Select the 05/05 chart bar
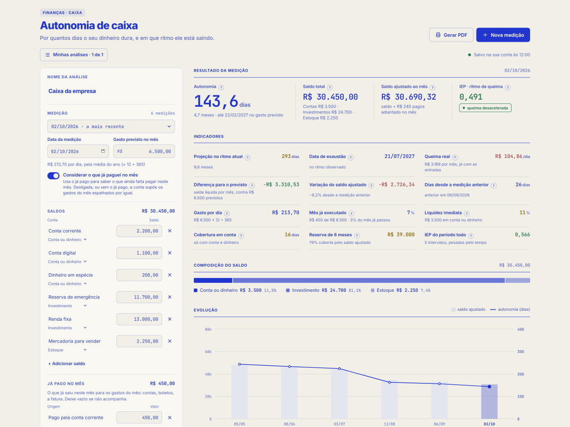Screen dimensions: 570x427 pyautogui.click(x=239, y=392)
